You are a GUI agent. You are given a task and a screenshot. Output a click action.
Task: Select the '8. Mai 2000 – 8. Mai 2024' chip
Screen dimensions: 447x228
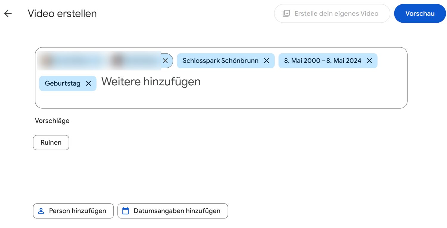[x=322, y=61]
